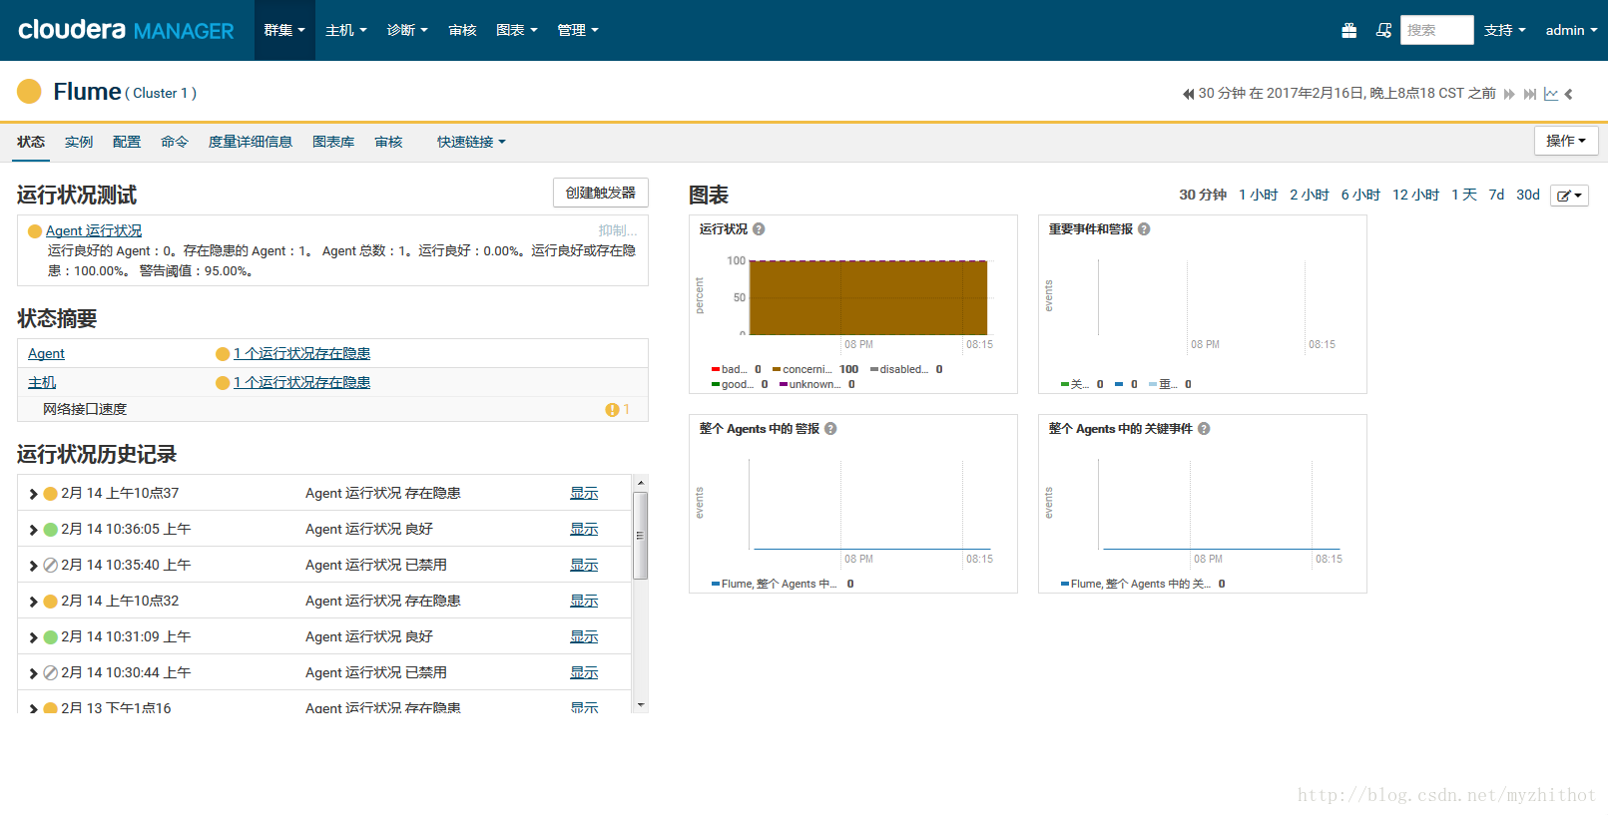
Task: Click the Flume service health status circle
Action: (x=29, y=92)
